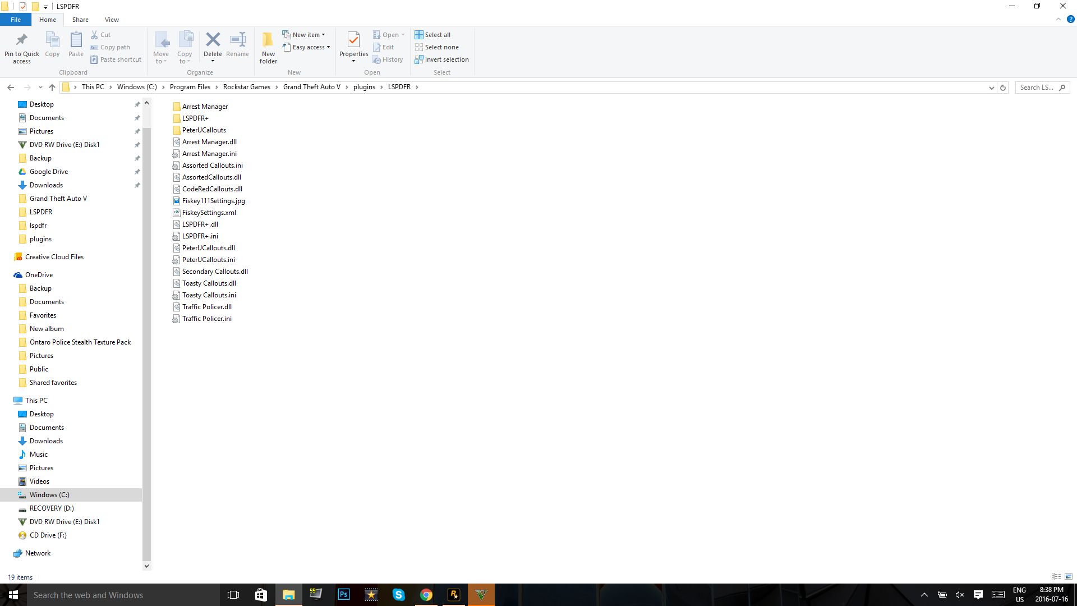Click the navigation pane vertical scrollbar
This screenshot has height=606, width=1077.
pos(146,337)
